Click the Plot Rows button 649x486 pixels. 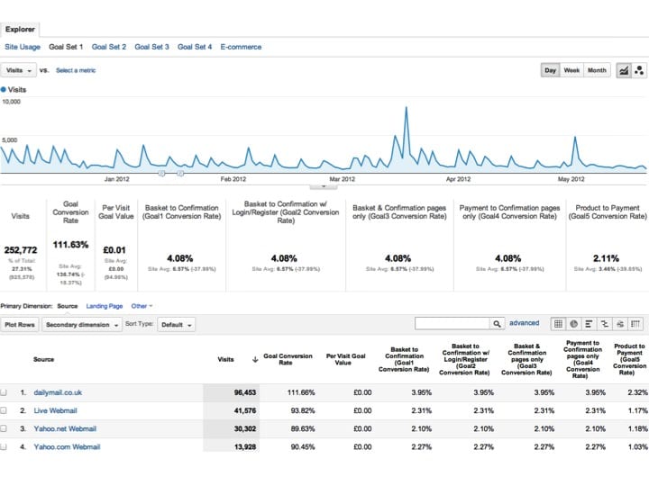coord(20,325)
